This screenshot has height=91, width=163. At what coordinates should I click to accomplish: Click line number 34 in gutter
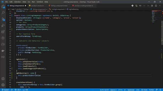click(10, 59)
